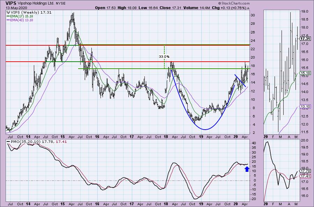Click the 15.5 label on zoom panel axis

pyautogui.click(x=305, y=68)
